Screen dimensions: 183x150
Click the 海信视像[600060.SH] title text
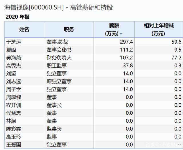(34, 7)
